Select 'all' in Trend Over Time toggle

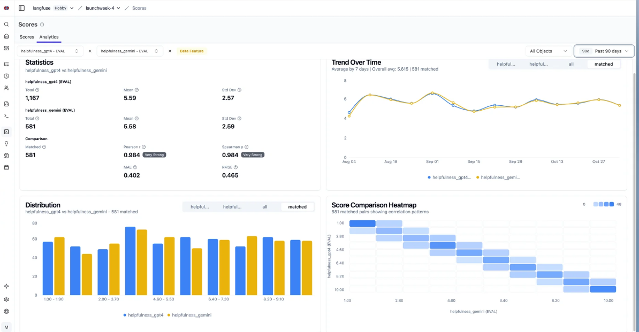pyautogui.click(x=571, y=64)
